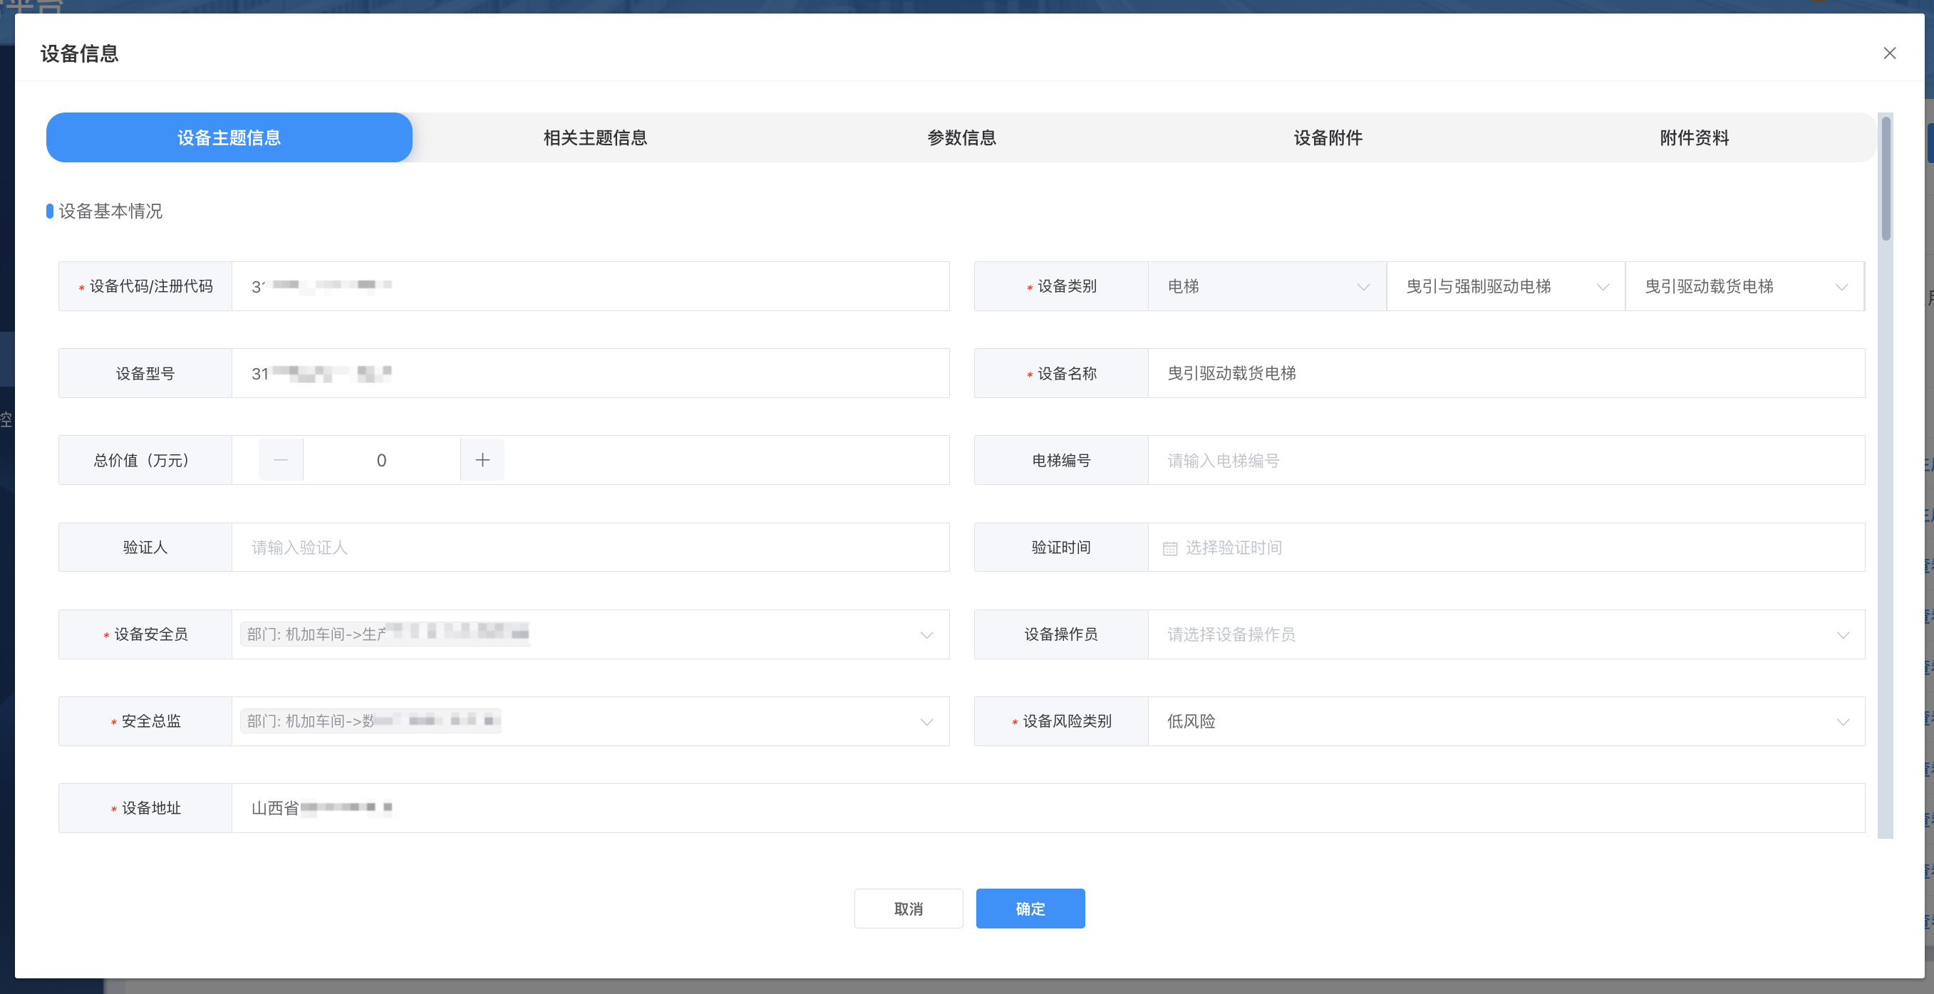
Task: Expand the 设备安全员 selector arrow
Action: pyautogui.click(x=926, y=635)
